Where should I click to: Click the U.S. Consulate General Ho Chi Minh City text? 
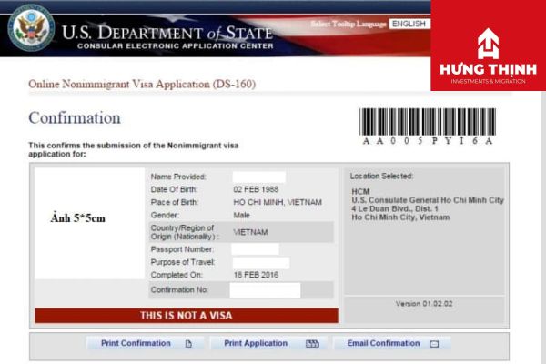(428, 200)
